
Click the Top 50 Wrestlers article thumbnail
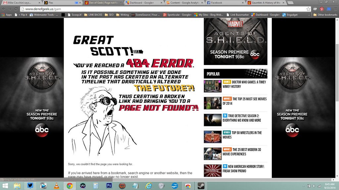tap(213, 137)
